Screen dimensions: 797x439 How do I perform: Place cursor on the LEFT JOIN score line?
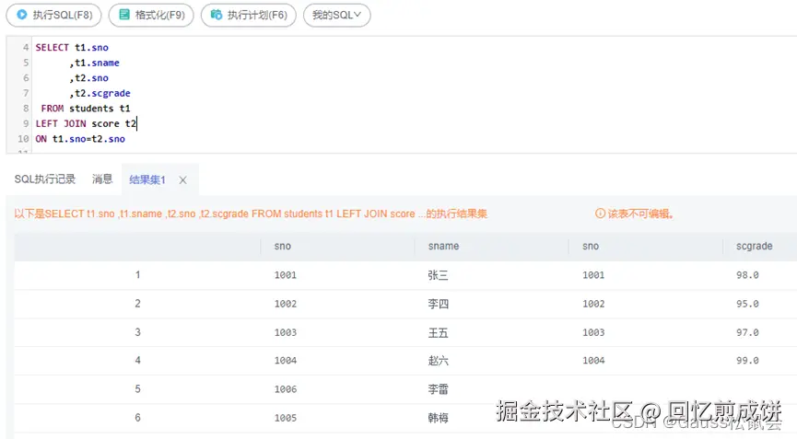pos(86,123)
